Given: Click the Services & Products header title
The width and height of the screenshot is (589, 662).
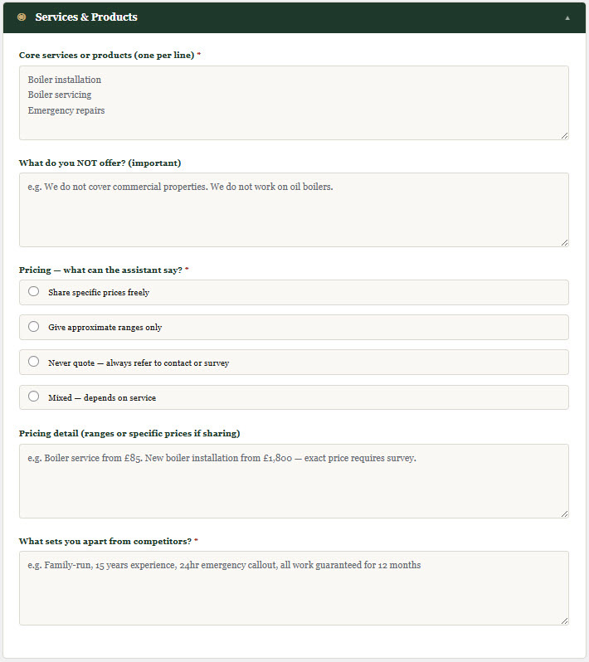Looking at the screenshot, I should pyautogui.click(x=86, y=17).
